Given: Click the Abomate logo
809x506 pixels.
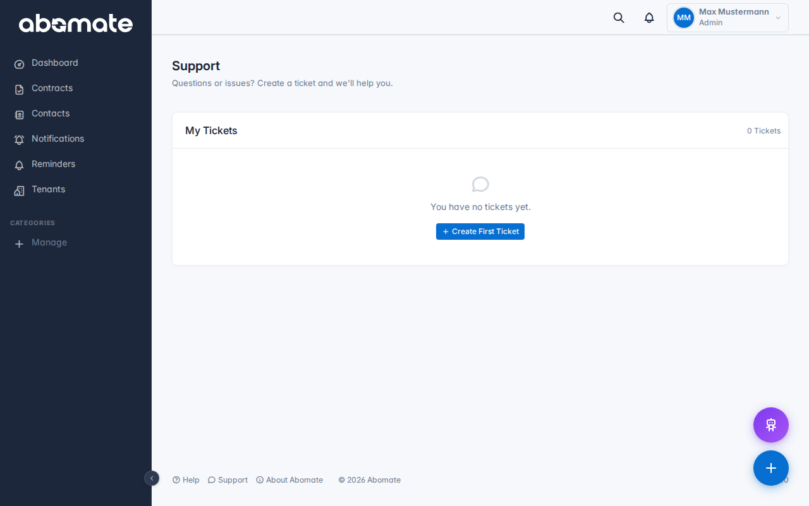Looking at the screenshot, I should (76, 24).
